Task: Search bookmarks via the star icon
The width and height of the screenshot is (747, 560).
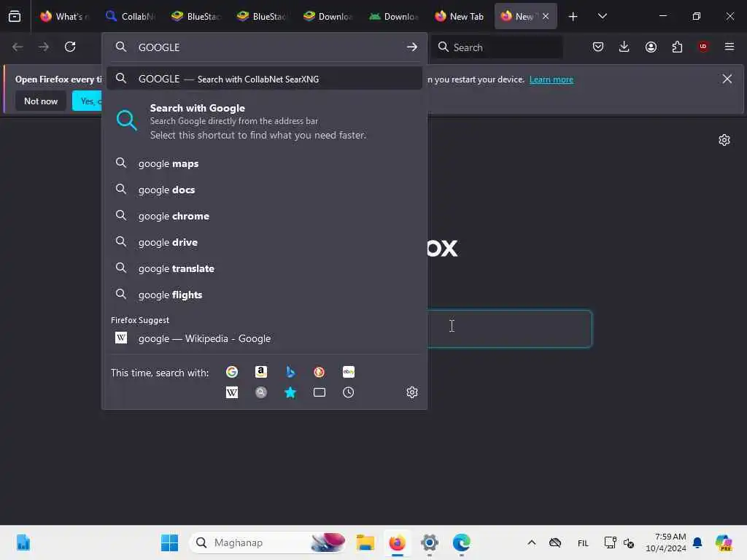Action: point(290,392)
